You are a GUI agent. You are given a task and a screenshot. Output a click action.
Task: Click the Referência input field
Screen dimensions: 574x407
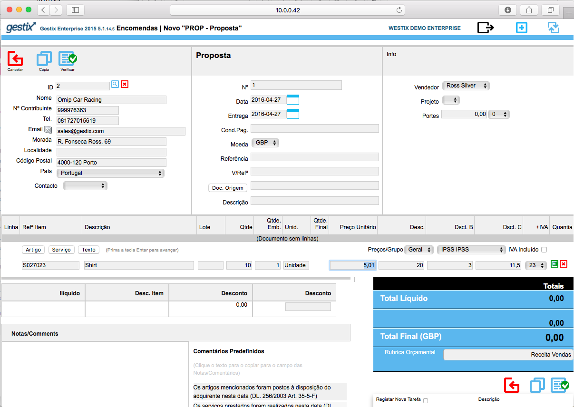click(x=315, y=157)
